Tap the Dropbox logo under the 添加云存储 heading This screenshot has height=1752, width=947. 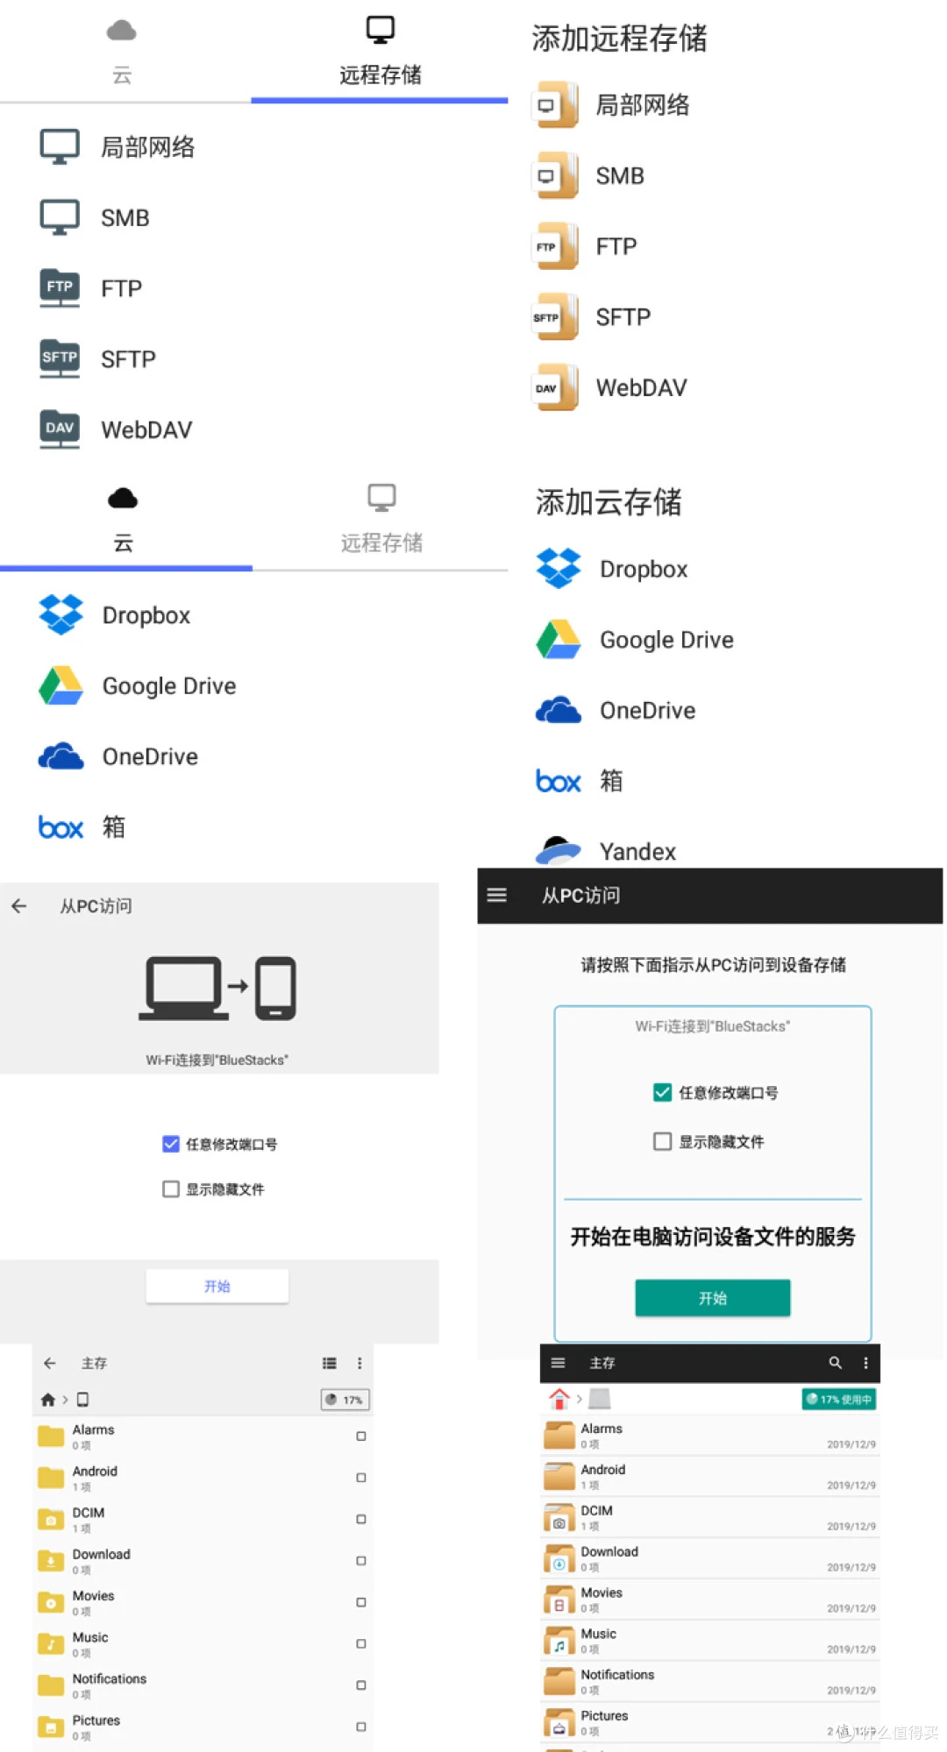(x=559, y=569)
